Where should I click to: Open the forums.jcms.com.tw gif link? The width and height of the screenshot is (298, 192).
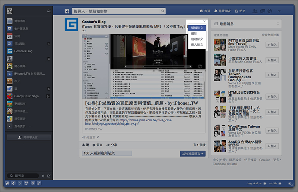tap(129, 122)
